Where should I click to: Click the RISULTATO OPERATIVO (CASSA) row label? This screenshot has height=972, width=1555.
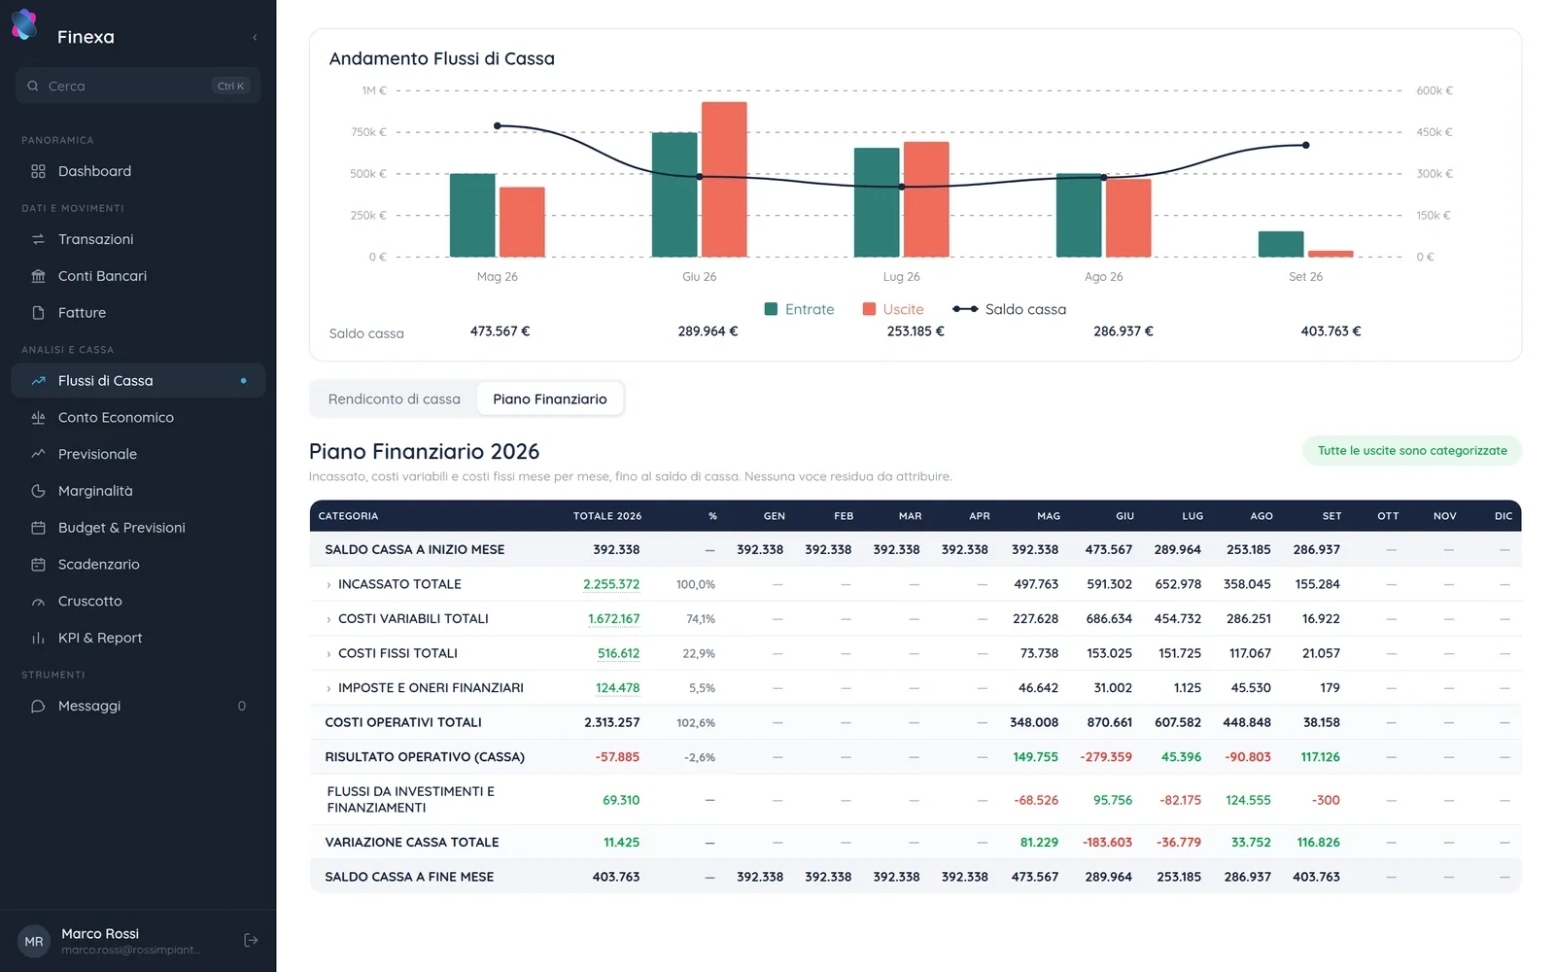425,757
